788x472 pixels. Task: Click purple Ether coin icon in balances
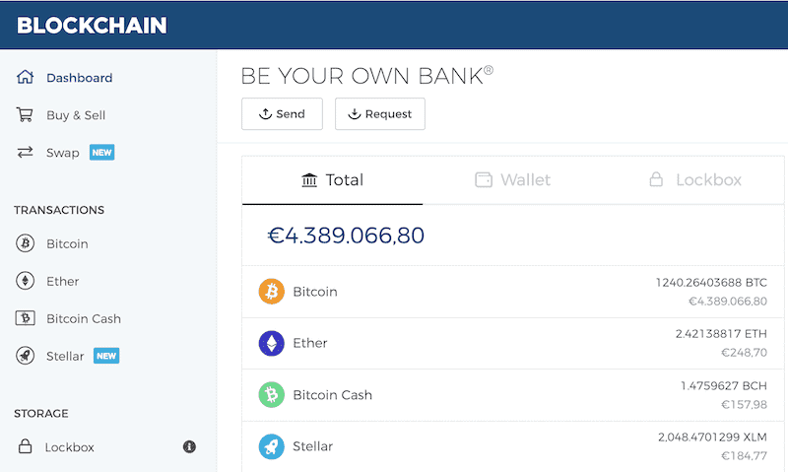pyautogui.click(x=272, y=343)
